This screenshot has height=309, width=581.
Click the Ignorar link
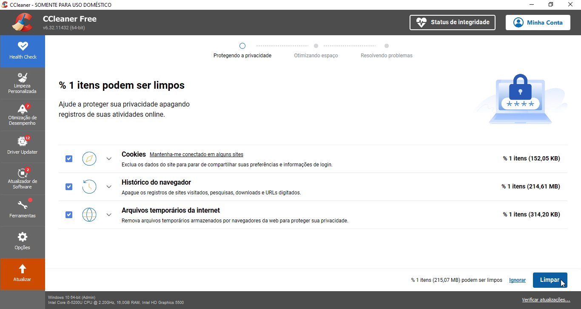pos(517,280)
